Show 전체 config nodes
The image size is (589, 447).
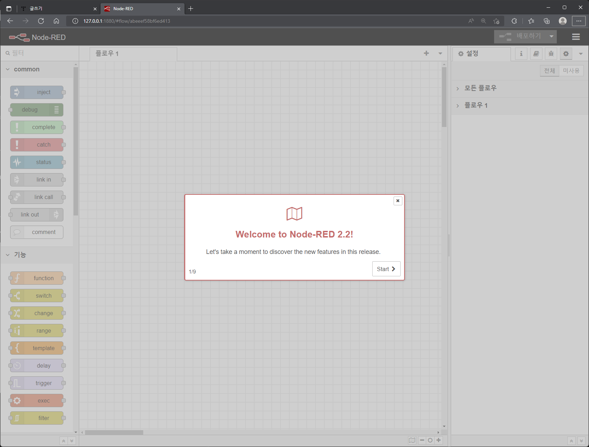pyautogui.click(x=549, y=71)
